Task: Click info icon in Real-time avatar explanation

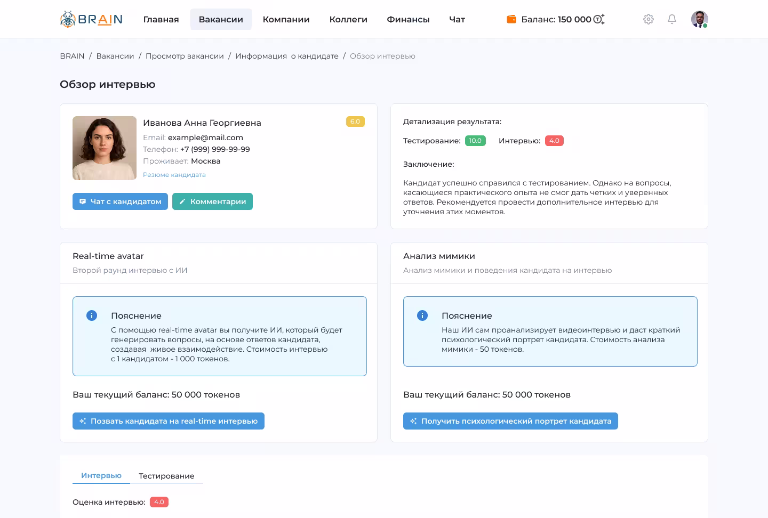Action: coord(92,315)
